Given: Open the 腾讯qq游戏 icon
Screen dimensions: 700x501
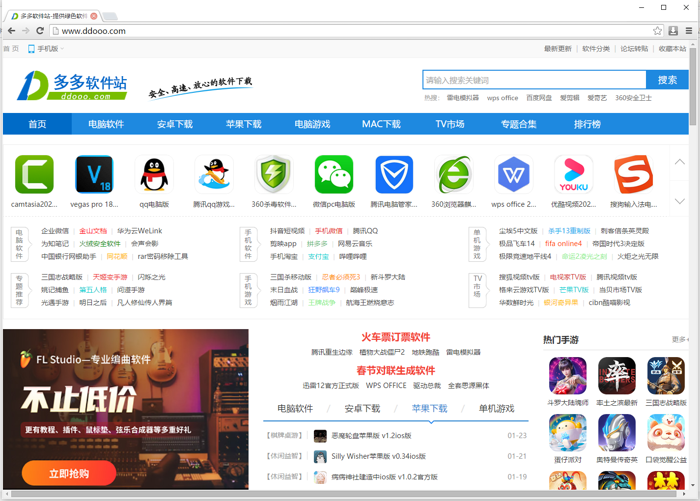Looking at the screenshot, I should 214,174.
